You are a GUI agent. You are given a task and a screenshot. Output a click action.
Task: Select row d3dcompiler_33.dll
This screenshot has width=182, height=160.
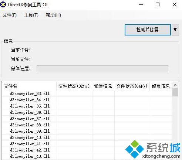[87, 93]
